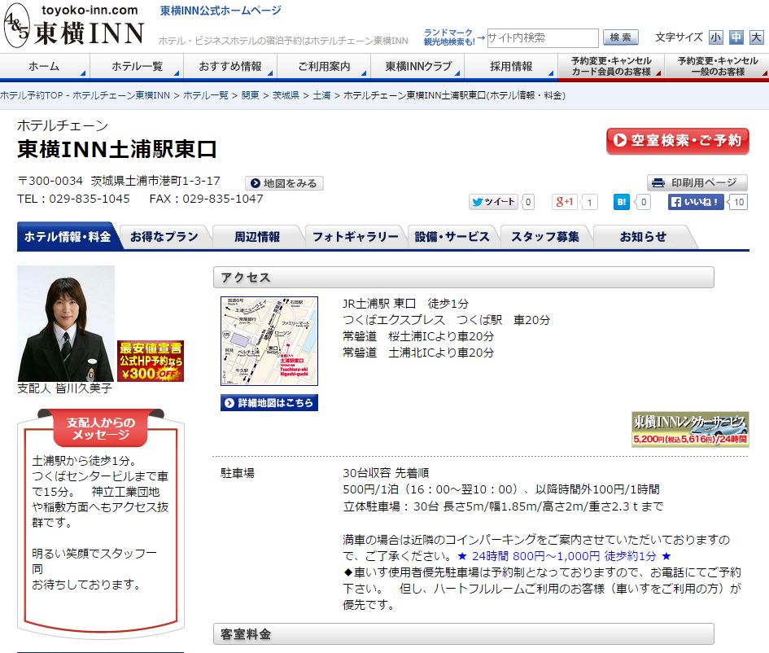Switch to the お得なプラン tab
The width and height of the screenshot is (769, 653).
pos(164,236)
